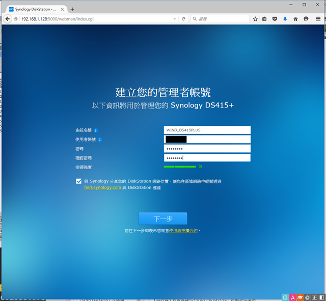This screenshot has height=301, width=326.
Task: Open the bookmarks list icon
Action: [x=264, y=19]
